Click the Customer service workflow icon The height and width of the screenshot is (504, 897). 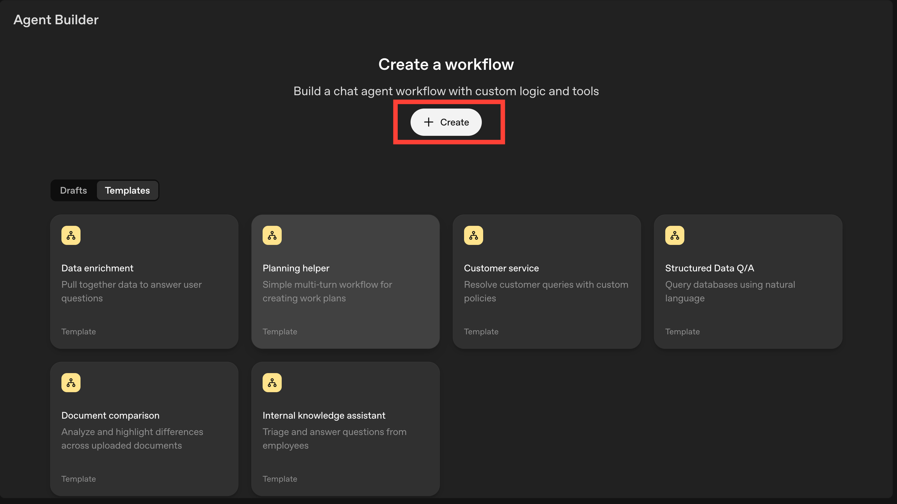coord(473,235)
